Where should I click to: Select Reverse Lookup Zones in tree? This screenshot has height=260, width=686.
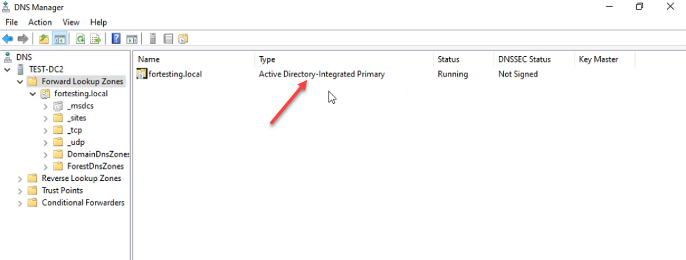(82, 178)
